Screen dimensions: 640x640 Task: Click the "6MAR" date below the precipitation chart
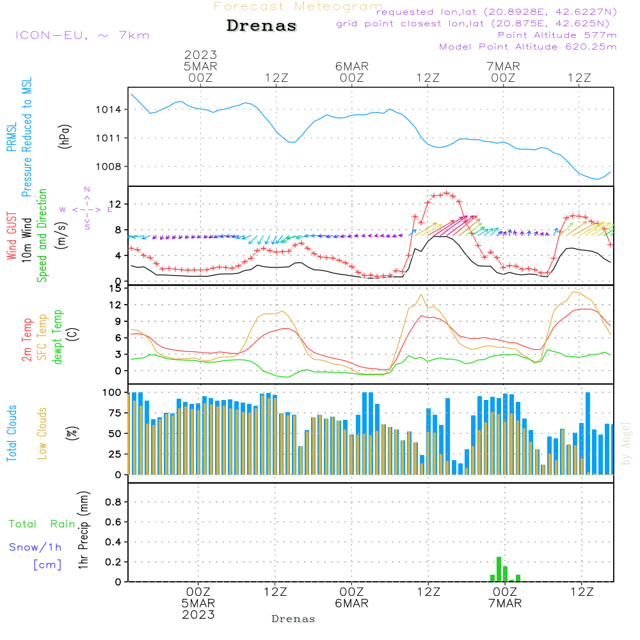point(351,604)
